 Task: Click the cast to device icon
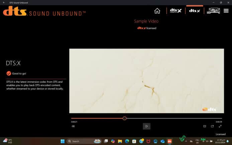tap(212, 126)
